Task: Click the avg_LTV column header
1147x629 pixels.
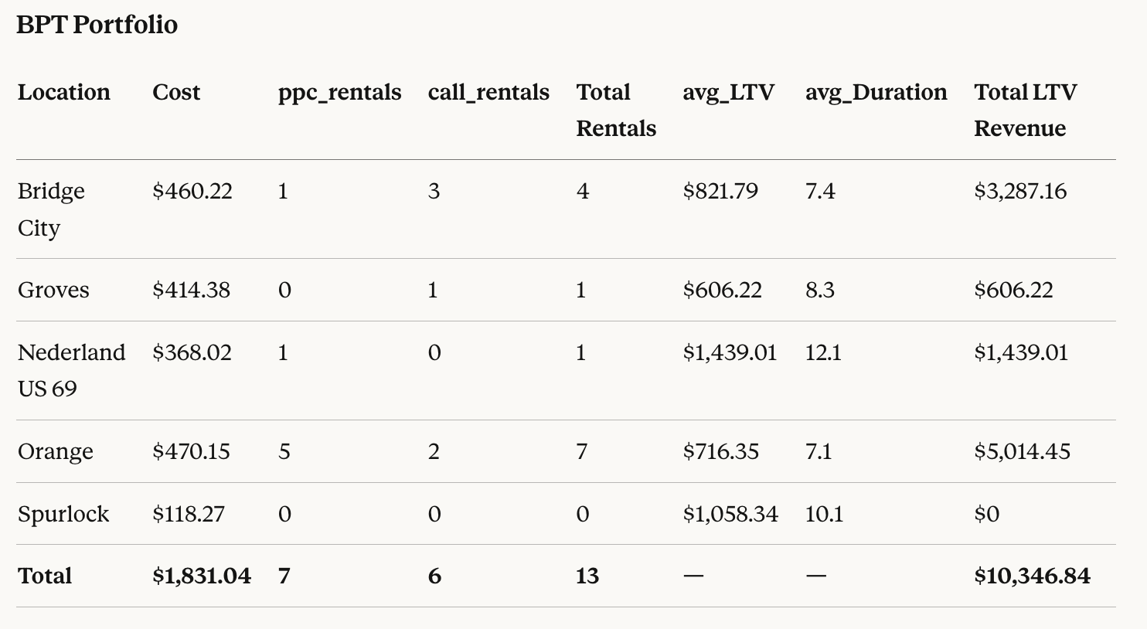Action: [x=728, y=93]
